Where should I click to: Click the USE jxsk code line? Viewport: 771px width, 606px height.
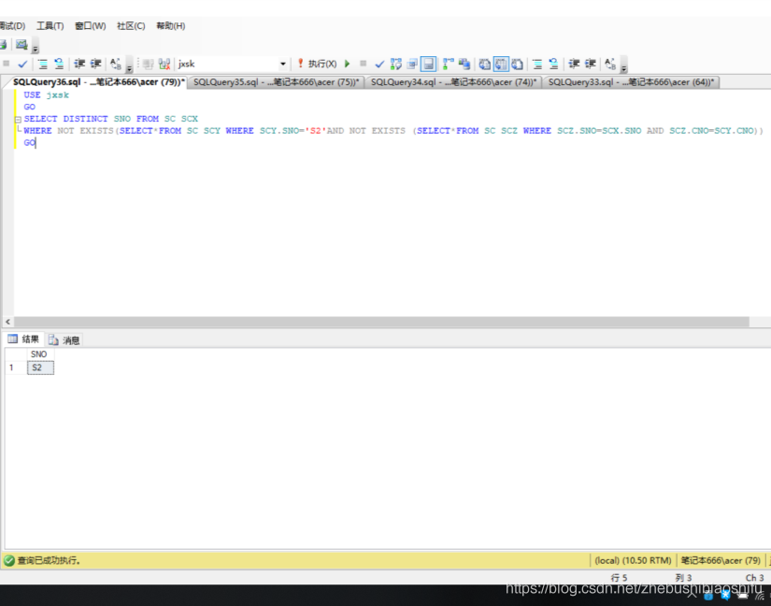(x=46, y=95)
